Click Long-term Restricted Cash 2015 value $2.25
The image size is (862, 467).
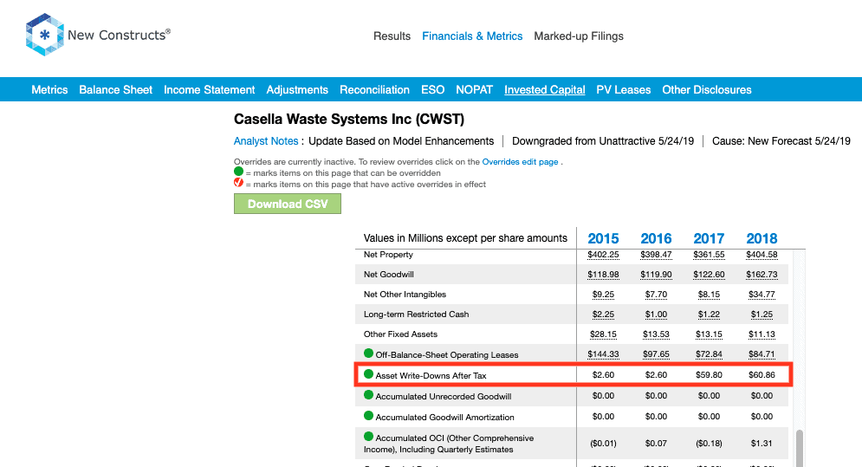[603, 315]
